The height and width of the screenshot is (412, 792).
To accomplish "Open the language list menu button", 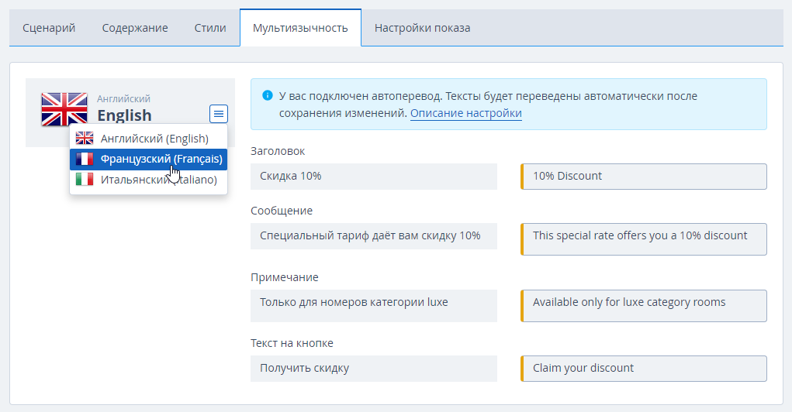I will point(219,114).
